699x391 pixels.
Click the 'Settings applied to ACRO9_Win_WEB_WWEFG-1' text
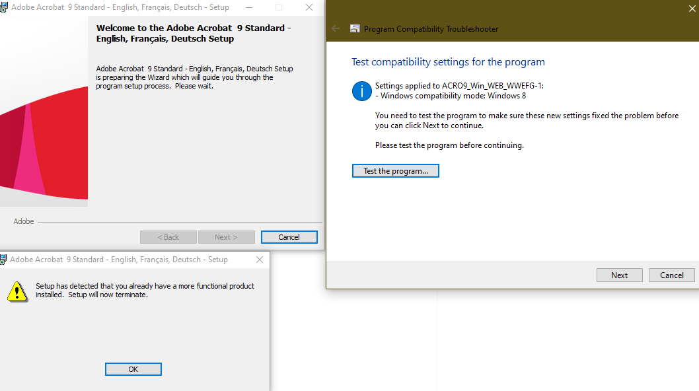coord(459,86)
